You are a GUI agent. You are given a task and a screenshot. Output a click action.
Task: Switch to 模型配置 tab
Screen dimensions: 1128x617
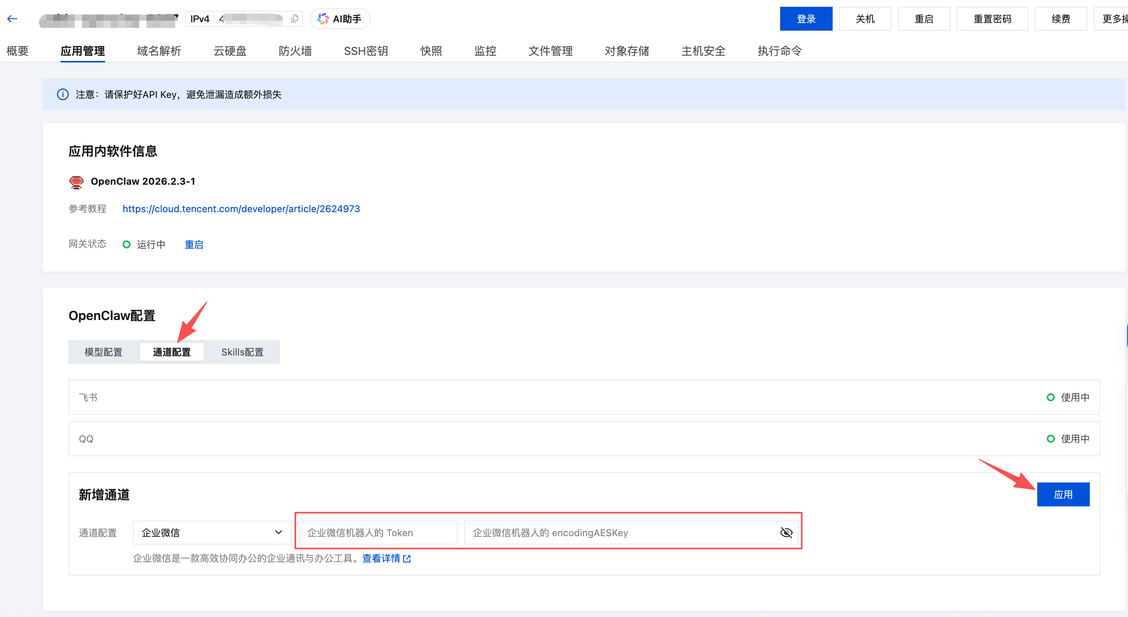[x=103, y=352]
